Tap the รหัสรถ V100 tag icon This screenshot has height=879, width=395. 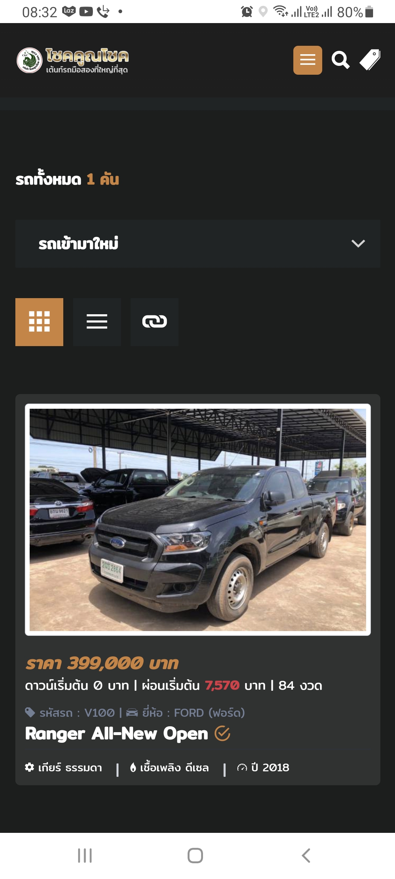click(30, 713)
